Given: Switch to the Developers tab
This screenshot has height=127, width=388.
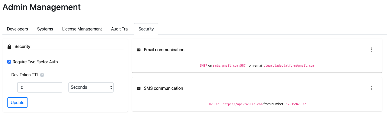Looking at the screenshot, I should [18, 29].
